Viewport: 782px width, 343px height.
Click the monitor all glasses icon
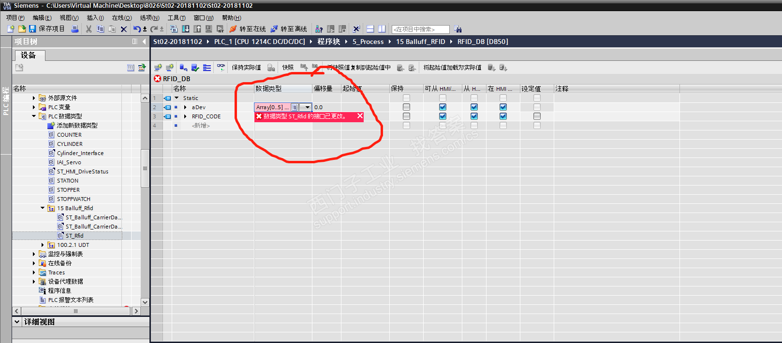point(221,67)
